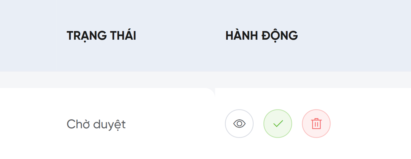Click the red trash can button

tap(316, 124)
